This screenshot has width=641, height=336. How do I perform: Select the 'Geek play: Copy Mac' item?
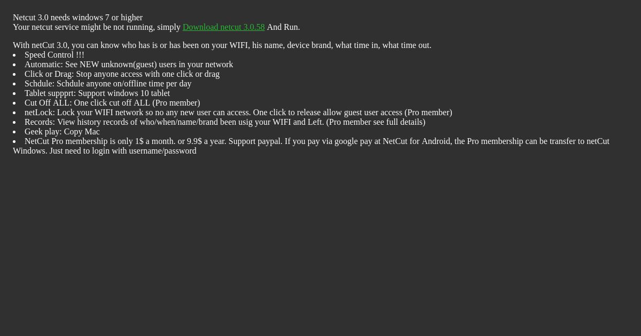(x=62, y=132)
